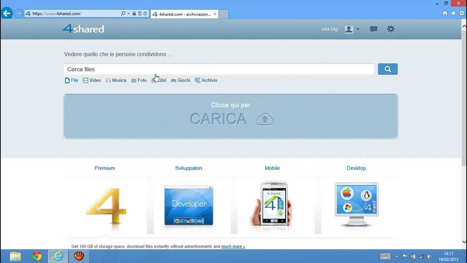Screen dimensions: 467x263
Task: Click the blue search magnifier button
Action: coord(388,69)
